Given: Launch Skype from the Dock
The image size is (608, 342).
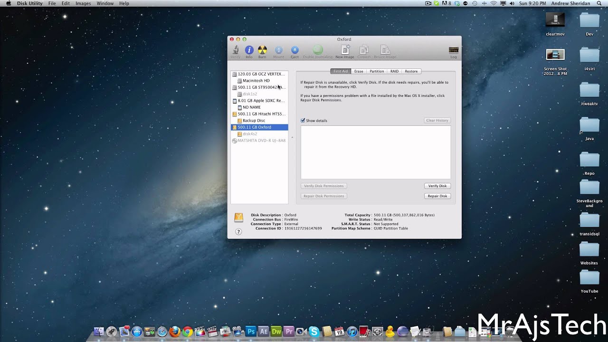Looking at the screenshot, I should (x=314, y=332).
